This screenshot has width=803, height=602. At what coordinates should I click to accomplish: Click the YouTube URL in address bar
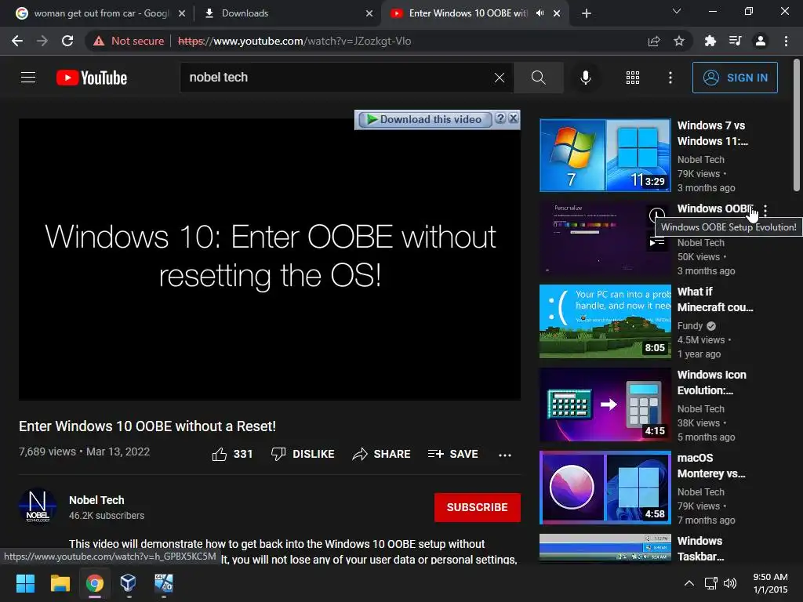pyautogui.click(x=295, y=41)
